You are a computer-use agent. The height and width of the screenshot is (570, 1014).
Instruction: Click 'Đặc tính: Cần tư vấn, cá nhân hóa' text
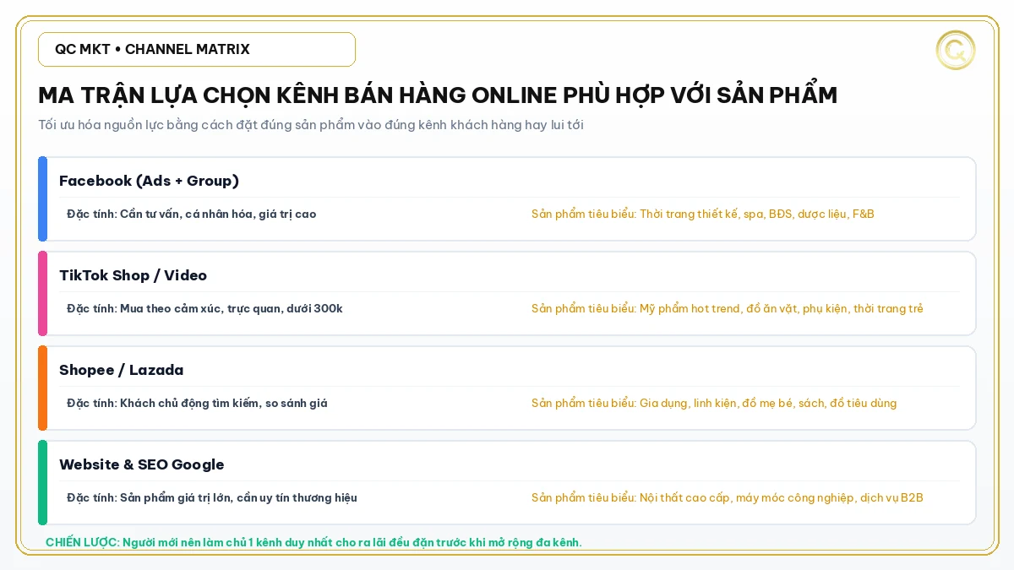tap(192, 214)
